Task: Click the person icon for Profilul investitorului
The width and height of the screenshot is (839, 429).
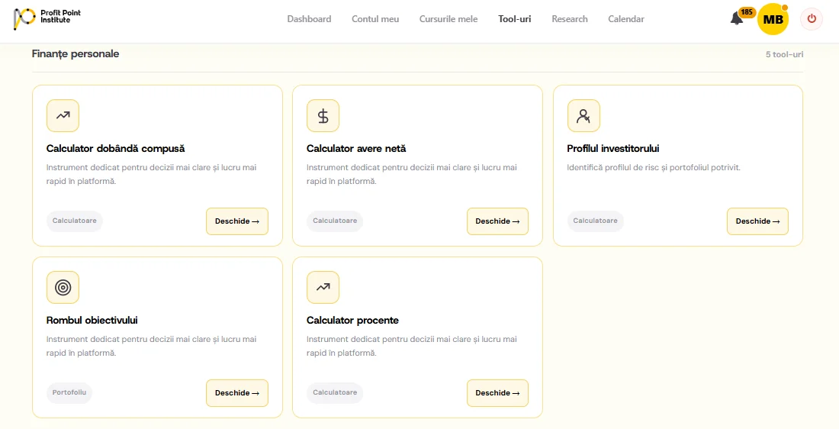Action: coord(583,116)
